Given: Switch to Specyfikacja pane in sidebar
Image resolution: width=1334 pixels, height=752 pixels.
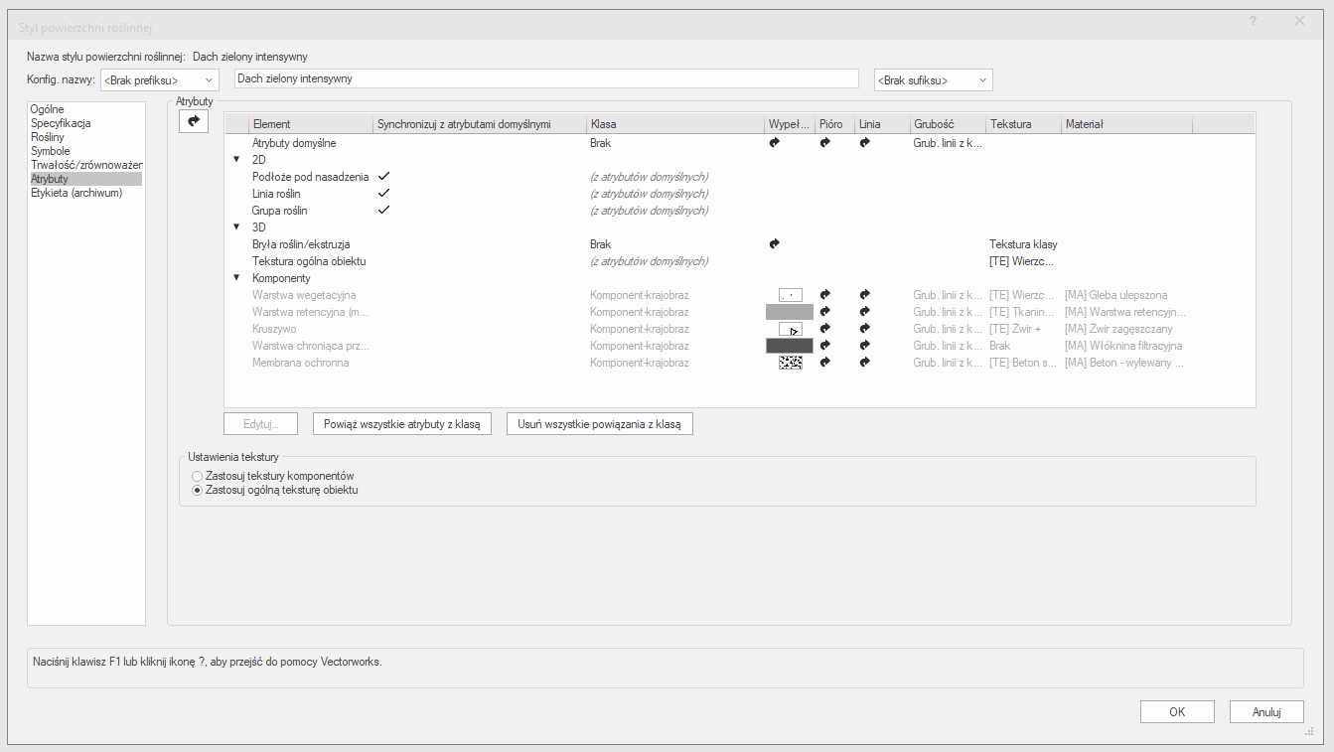Looking at the screenshot, I should [61, 123].
